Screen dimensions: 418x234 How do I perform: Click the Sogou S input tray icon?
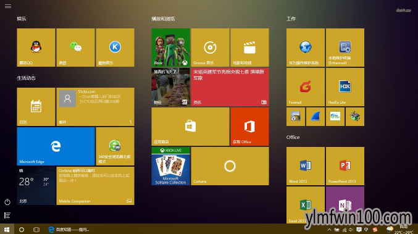tap(375, 230)
